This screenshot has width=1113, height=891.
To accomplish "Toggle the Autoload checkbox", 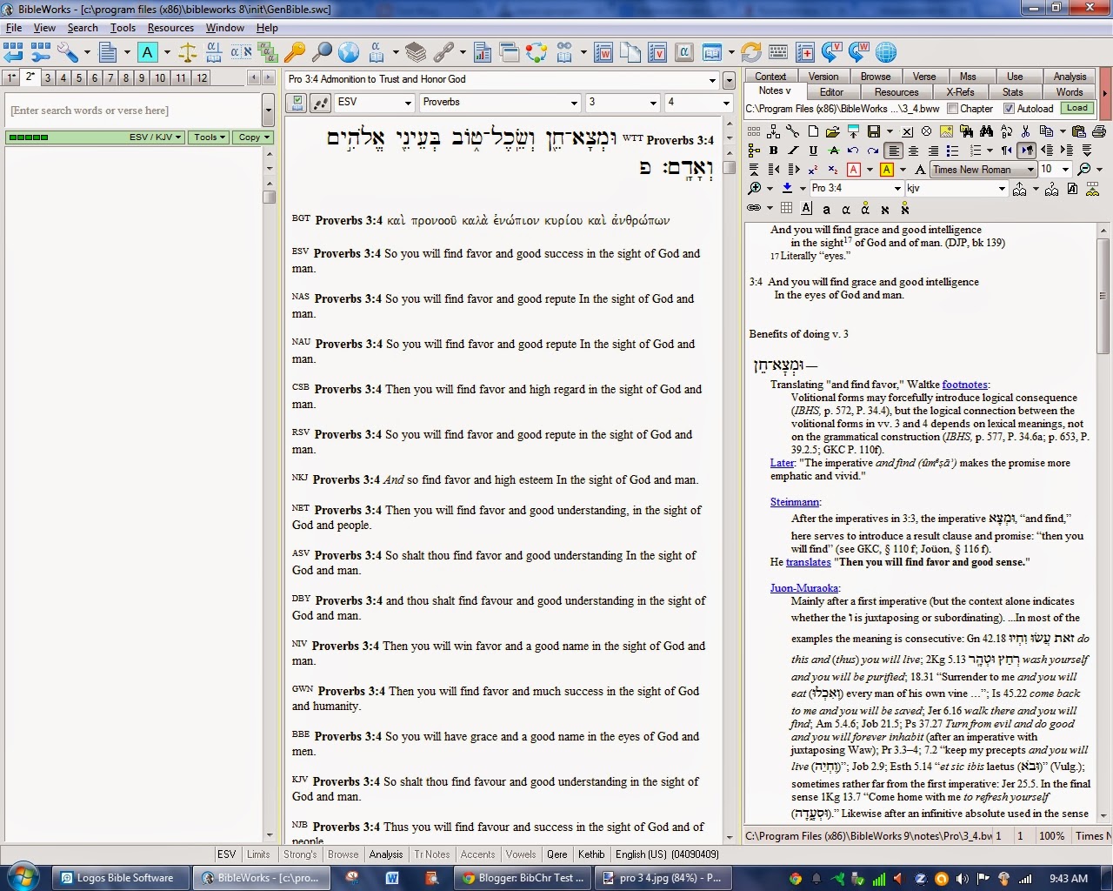I will [x=1009, y=109].
